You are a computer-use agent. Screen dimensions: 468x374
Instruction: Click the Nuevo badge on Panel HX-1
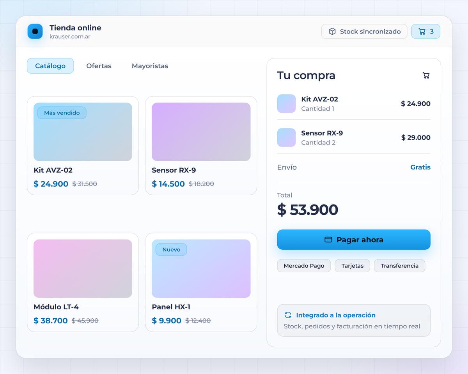pyautogui.click(x=171, y=250)
